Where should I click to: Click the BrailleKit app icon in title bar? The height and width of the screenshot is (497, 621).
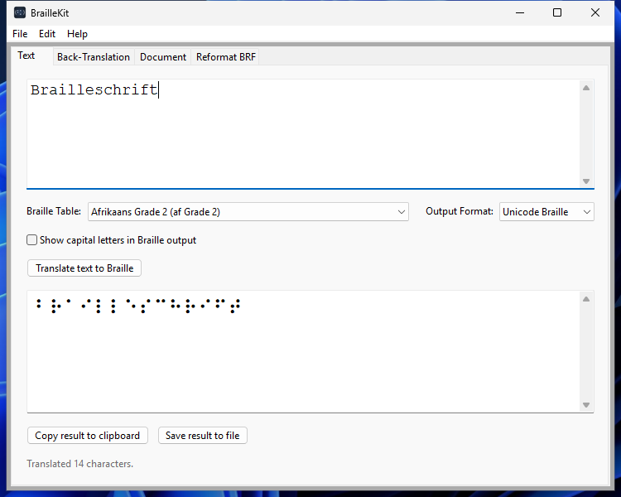click(20, 12)
